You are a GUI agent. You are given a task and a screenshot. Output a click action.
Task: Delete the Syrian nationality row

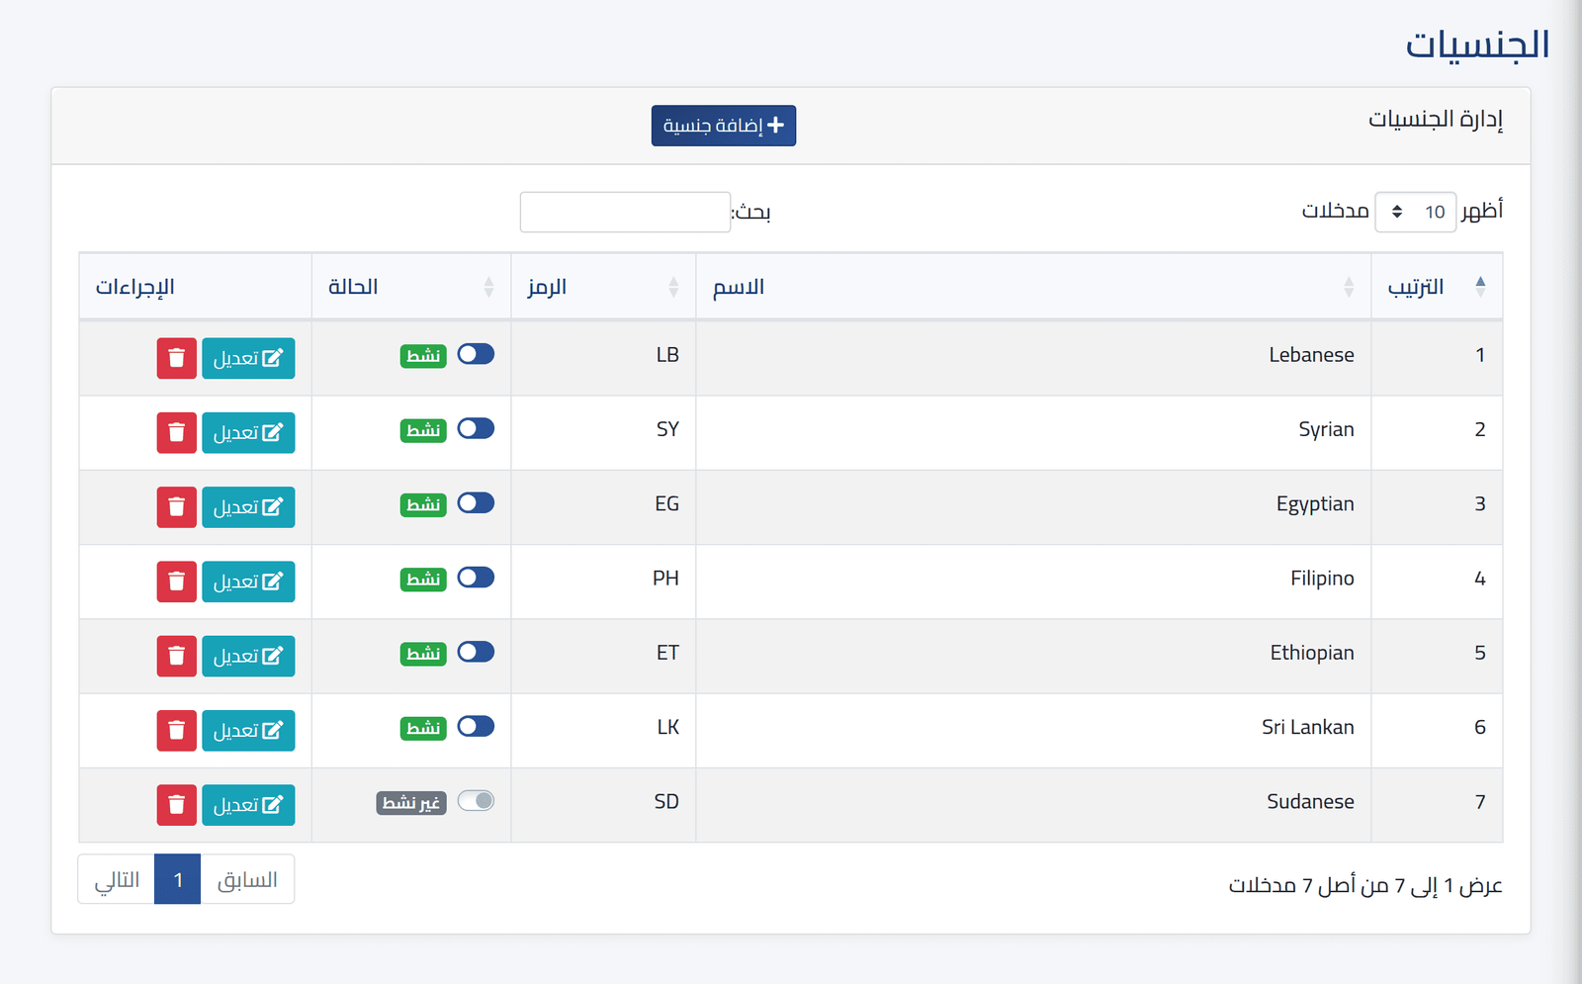coord(177,432)
